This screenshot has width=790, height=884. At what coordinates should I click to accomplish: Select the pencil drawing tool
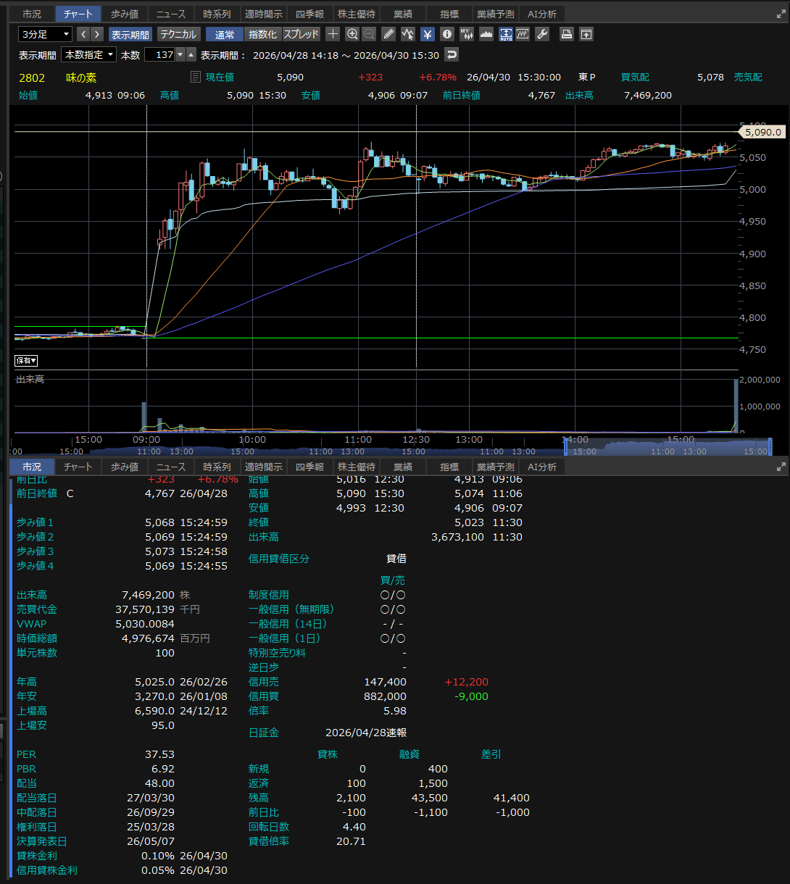[388, 34]
